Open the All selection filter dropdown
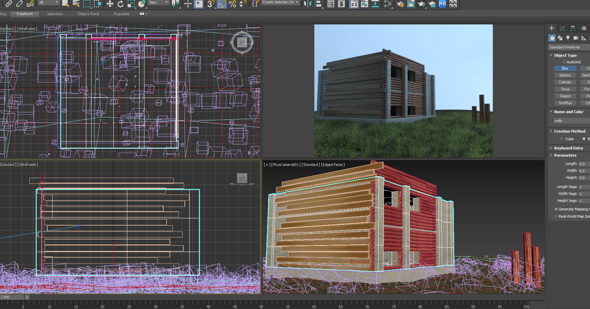Viewport: 590px width, 309px height. (49, 2)
